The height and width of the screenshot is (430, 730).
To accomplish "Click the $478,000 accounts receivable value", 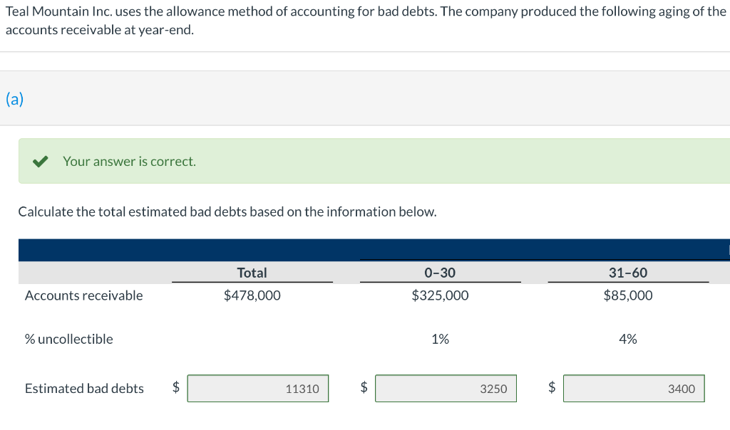I will (x=252, y=295).
